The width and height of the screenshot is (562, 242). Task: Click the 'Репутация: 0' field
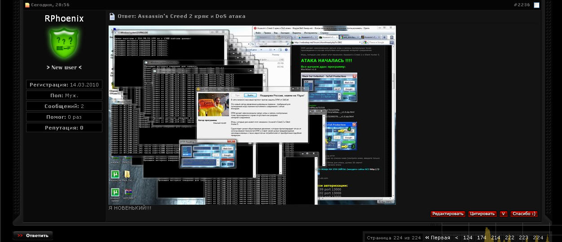coord(64,128)
